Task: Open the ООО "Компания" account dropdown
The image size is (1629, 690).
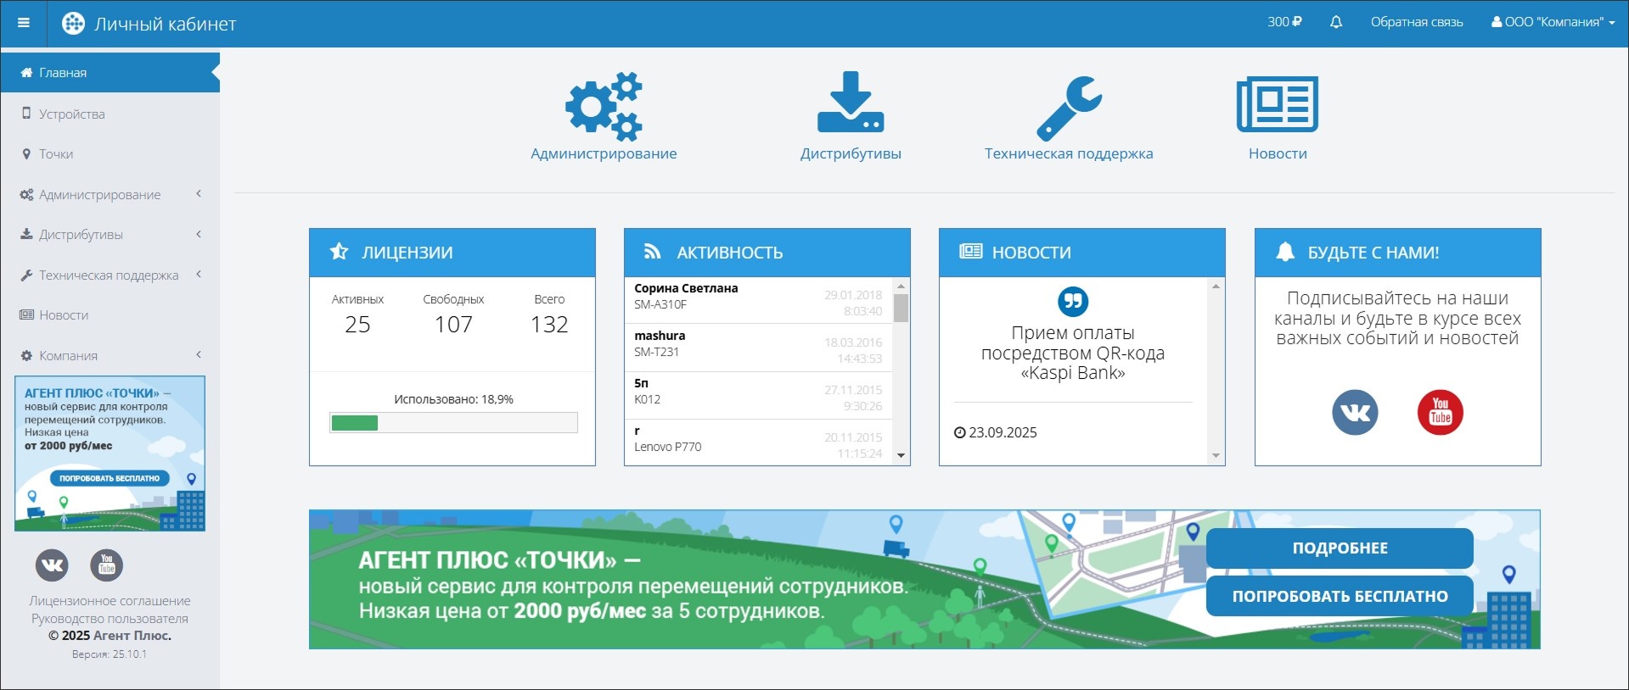Action: click(x=1553, y=22)
